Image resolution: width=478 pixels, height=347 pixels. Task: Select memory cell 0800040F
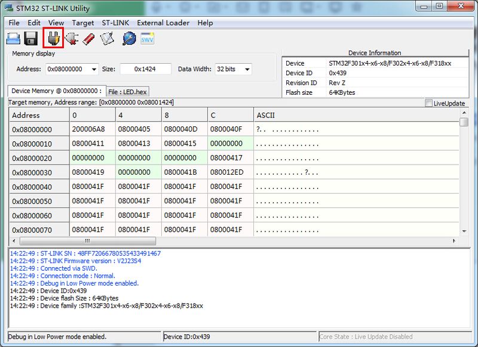pyautogui.click(x=231, y=129)
